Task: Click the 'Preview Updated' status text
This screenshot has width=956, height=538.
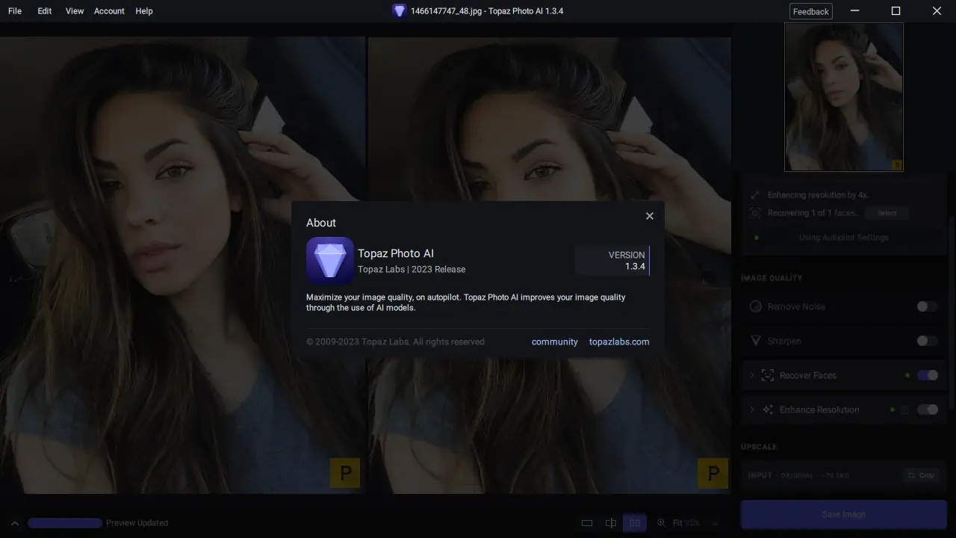Action: (x=137, y=523)
